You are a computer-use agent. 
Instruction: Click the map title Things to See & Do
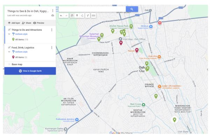[x=28, y=11]
